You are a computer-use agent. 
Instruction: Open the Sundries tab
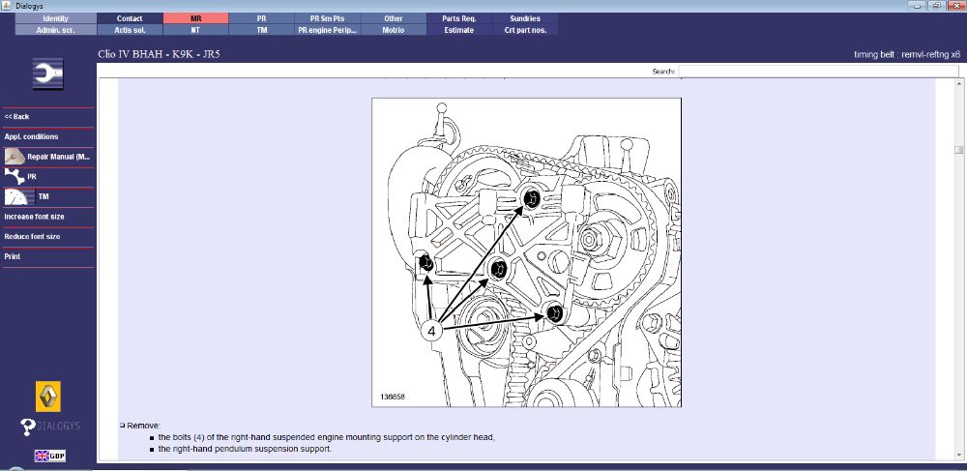tap(525, 18)
